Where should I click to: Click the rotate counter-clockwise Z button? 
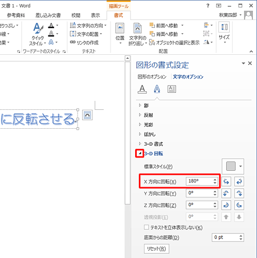tap(239, 205)
